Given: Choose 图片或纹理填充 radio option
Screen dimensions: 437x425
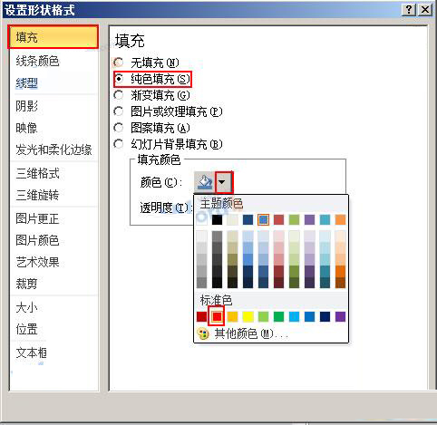Looking at the screenshot, I should 119,111.
